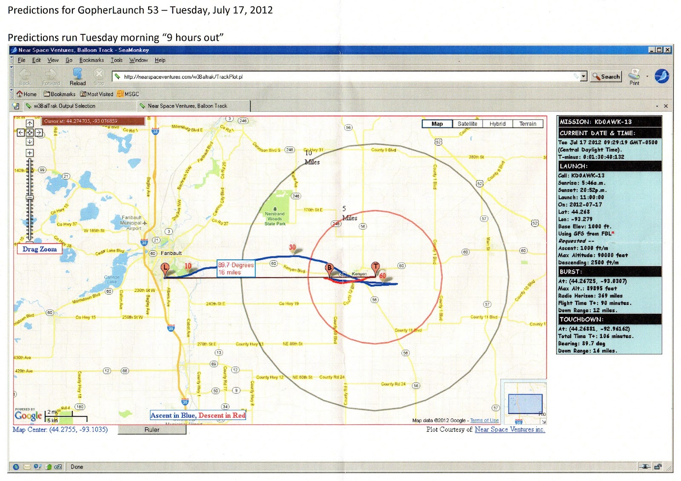The image size is (681, 481).
Task: Open the Most Visited folder
Action: (x=97, y=94)
